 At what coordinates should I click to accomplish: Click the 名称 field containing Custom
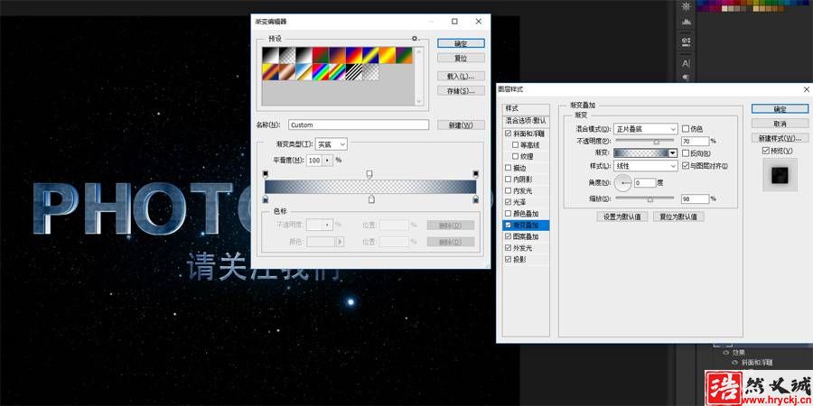pos(359,125)
